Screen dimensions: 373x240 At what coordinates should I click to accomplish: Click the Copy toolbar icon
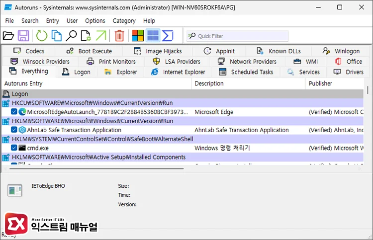pyautogui.click(x=56, y=36)
